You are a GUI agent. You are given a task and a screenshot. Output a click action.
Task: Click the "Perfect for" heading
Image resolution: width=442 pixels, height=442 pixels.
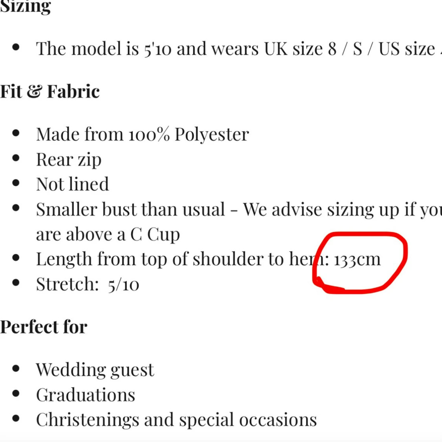44,327
